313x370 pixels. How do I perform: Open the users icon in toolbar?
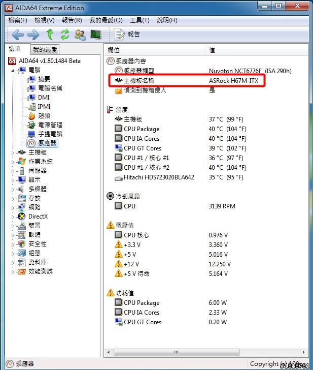point(80,35)
